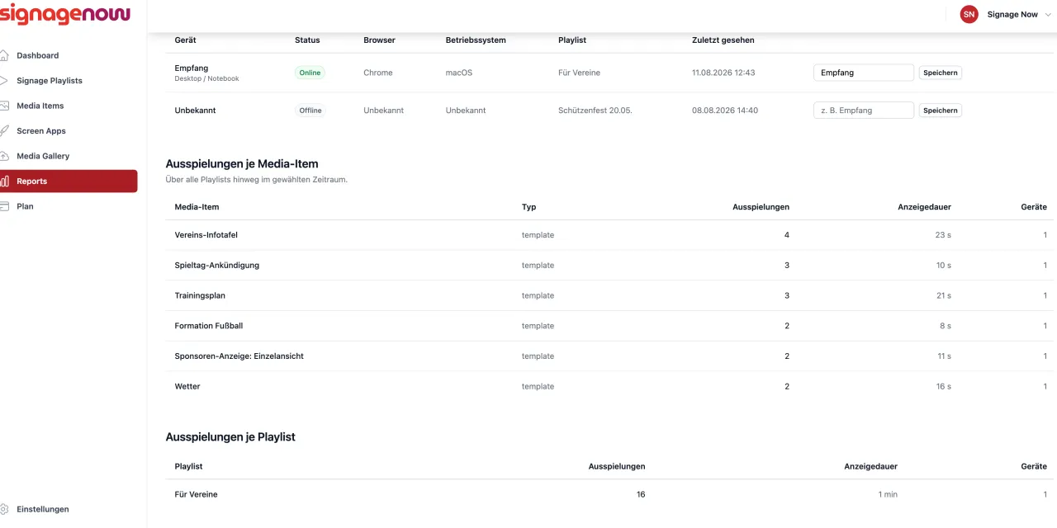Click the playlist total count 16
Image resolution: width=1057 pixels, height=528 pixels.
tap(641, 494)
